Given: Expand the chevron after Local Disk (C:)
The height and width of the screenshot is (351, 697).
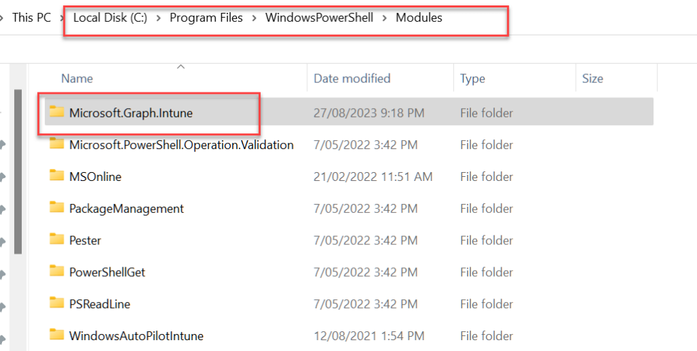Looking at the screenshot, I should [x=159, y=18].
